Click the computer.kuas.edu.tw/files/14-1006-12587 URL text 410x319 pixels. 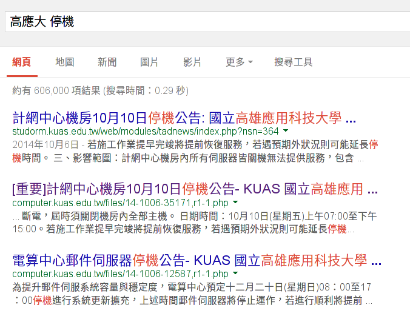pos(120,274)
